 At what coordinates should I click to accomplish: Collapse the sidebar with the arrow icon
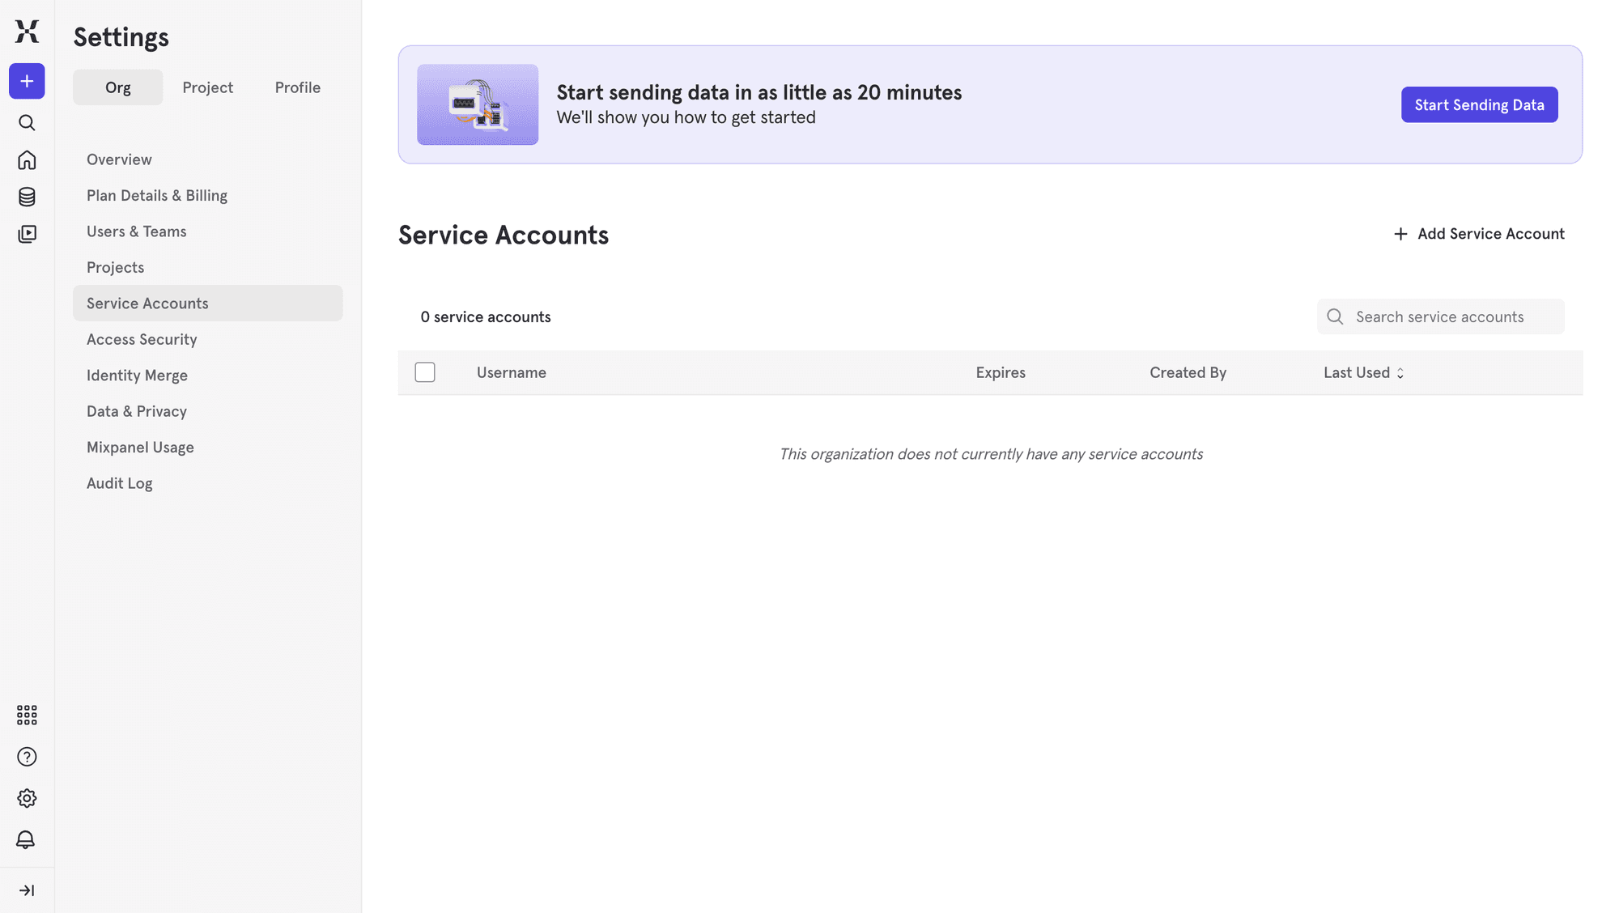click(27, 890)
